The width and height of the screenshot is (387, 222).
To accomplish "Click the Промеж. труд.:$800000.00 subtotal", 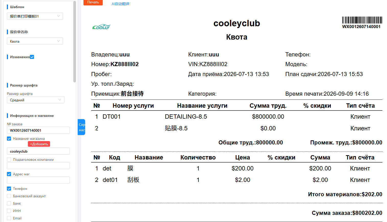I will (x=346, y=142).
